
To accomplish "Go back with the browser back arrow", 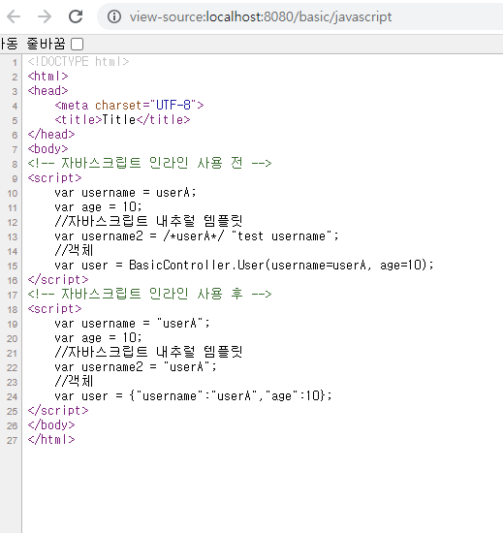I will pyautogui.click(x=14, y=16).
